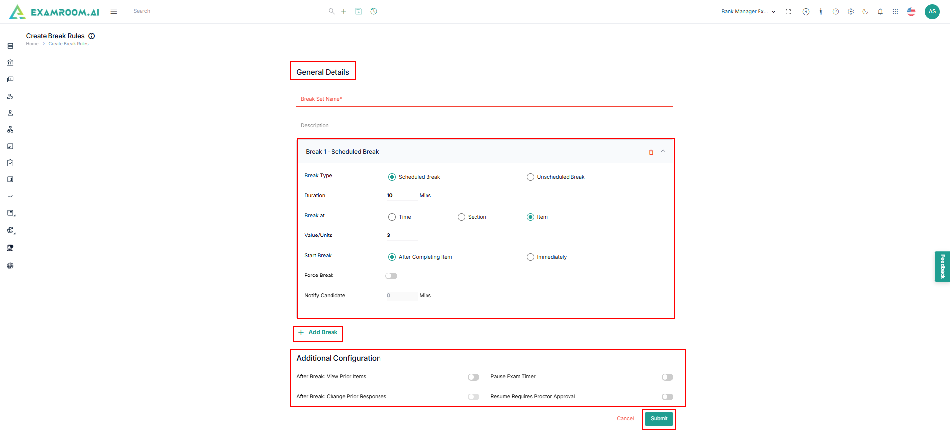Toggle dark mode moon icon
This screenshot has width=950, height=433.
pyautogui.click(x=865, y=12)
